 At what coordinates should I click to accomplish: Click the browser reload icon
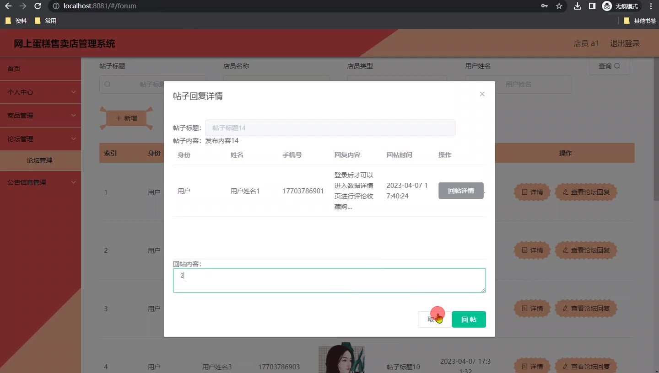click(x=38, y=6)
